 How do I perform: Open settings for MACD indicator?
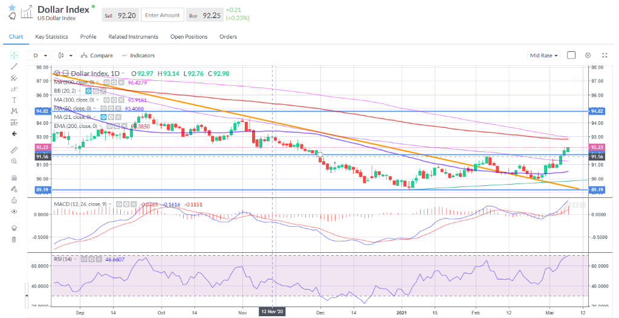(x=126, y=204)
